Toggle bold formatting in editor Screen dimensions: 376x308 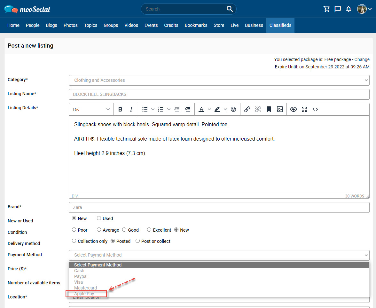click(x=120, y=109)
